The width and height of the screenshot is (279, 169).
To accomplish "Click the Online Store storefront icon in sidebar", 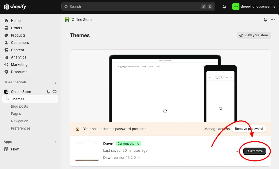I will pyautogui.click(x=6, y=92).
